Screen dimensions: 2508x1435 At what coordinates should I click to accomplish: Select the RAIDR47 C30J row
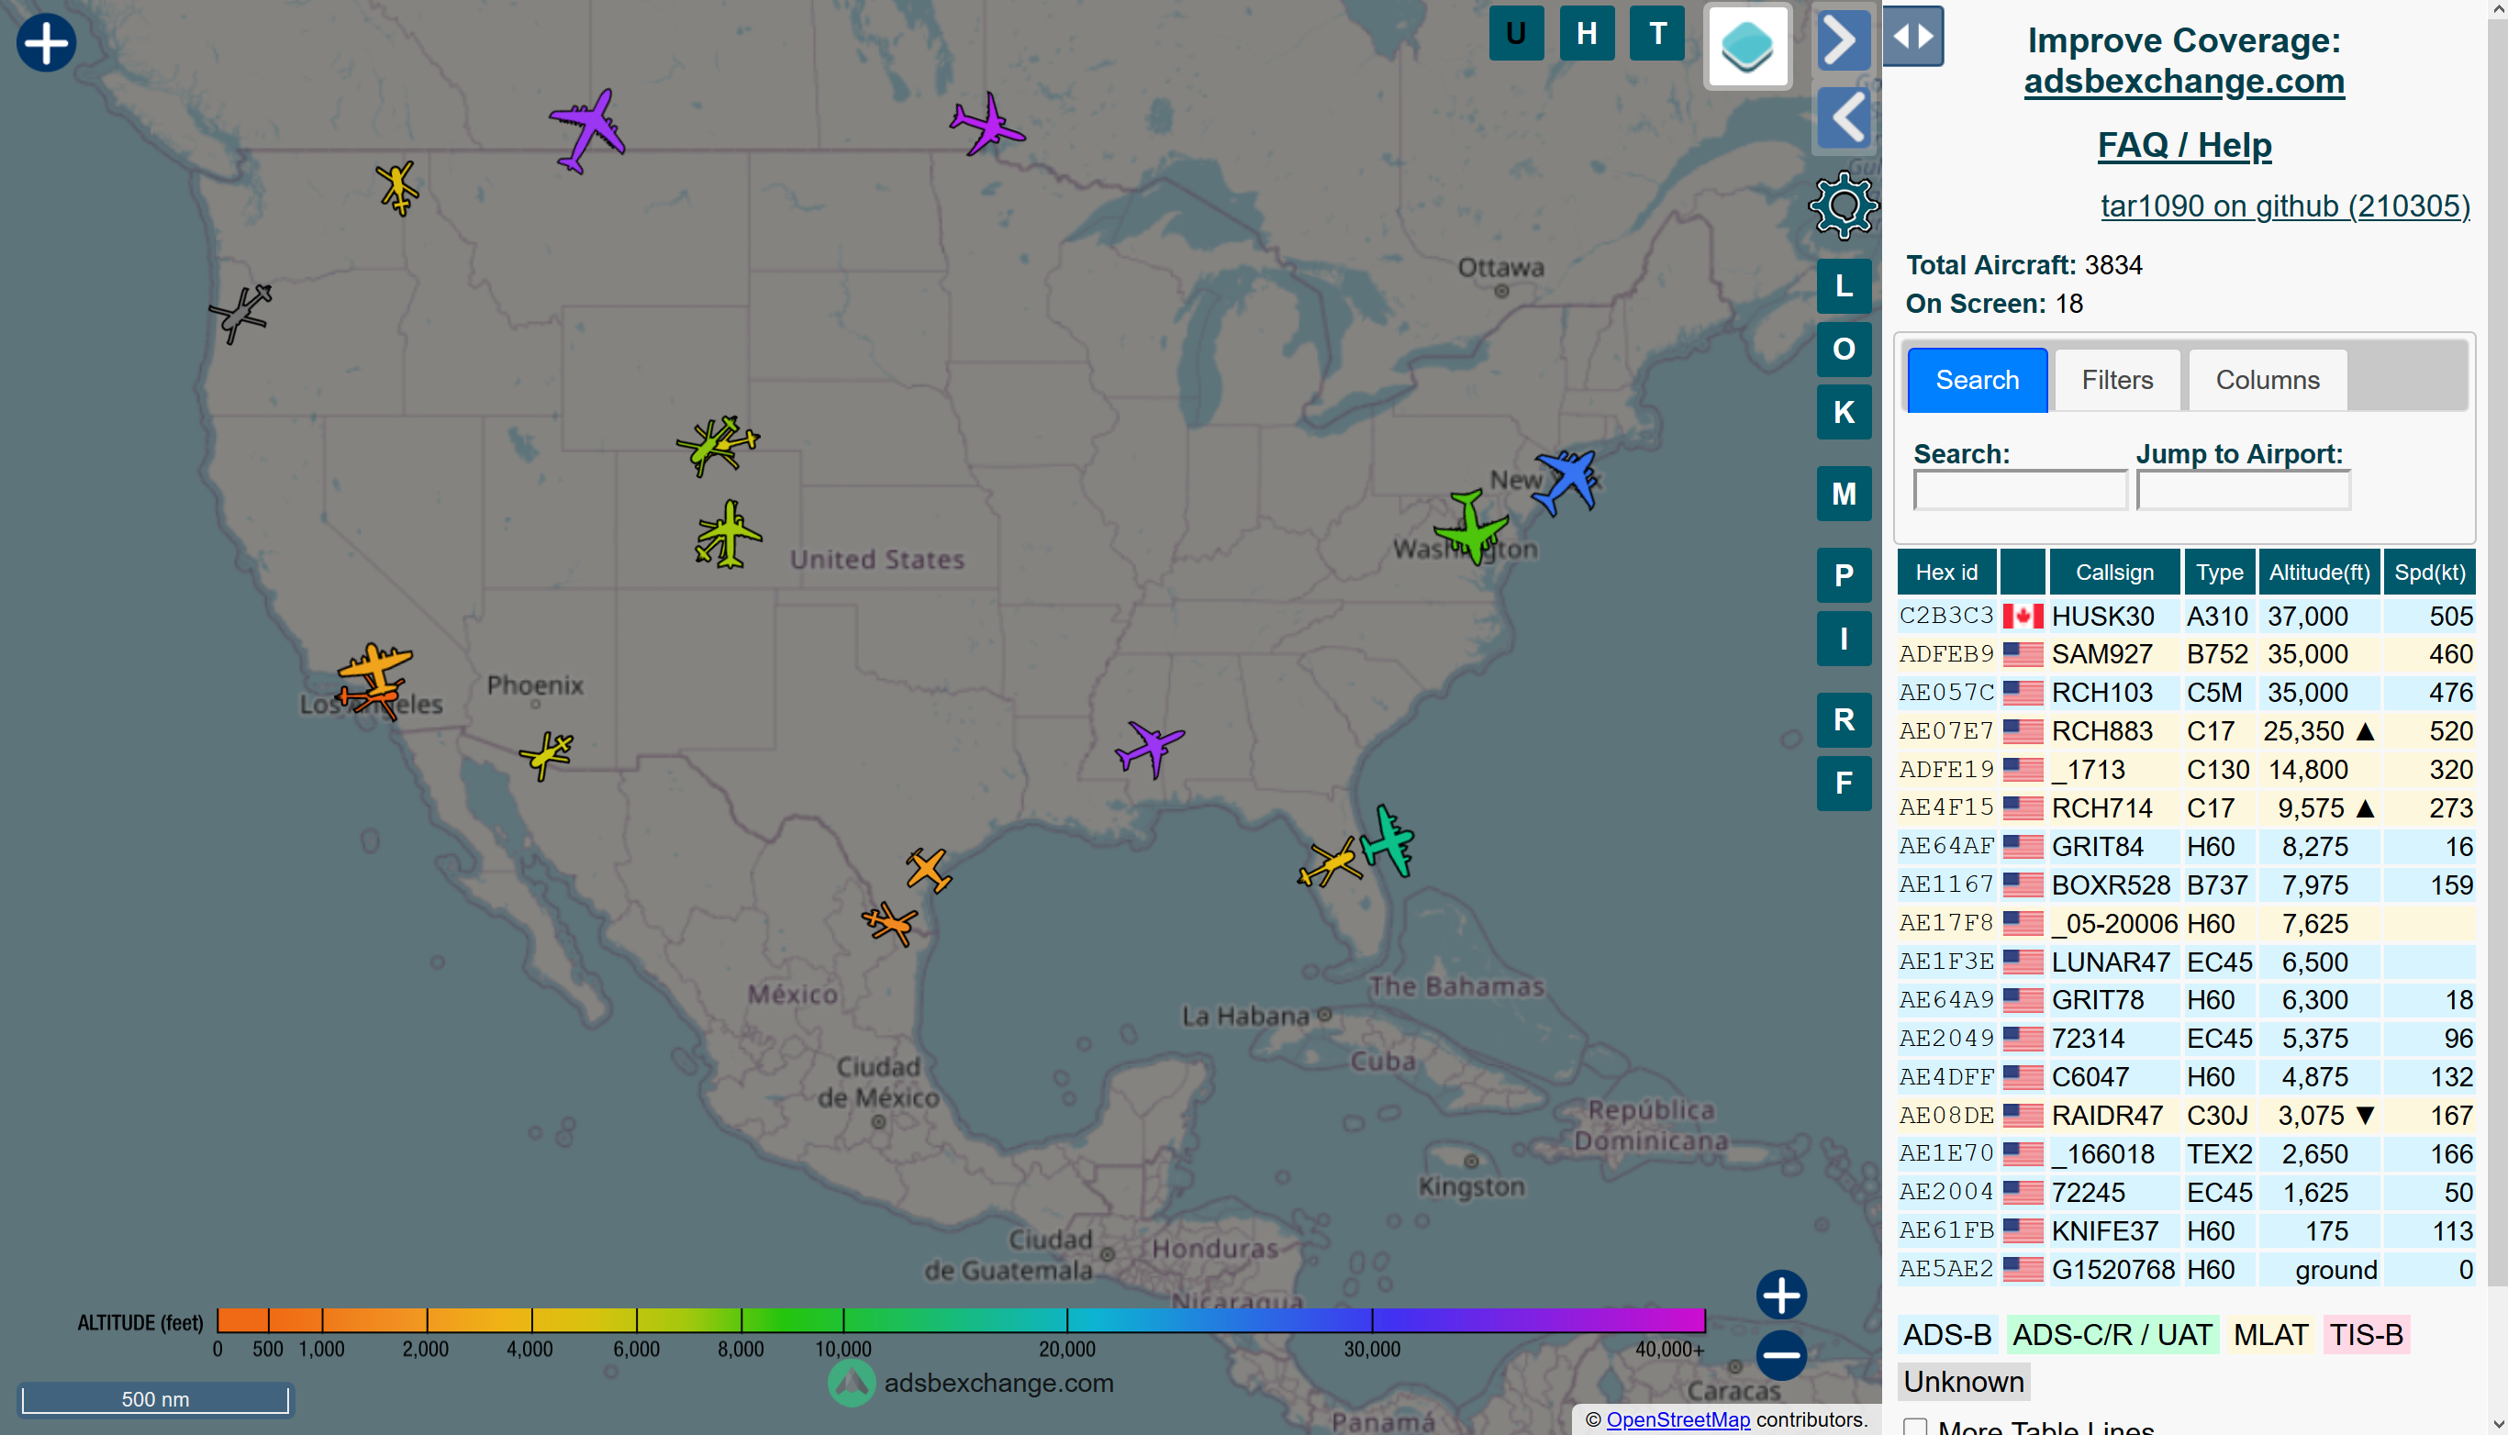click(x=2186, y=1116)
